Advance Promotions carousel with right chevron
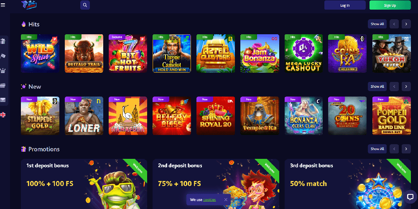The width and height of the screenshot is (418, 209). point(406,149)
